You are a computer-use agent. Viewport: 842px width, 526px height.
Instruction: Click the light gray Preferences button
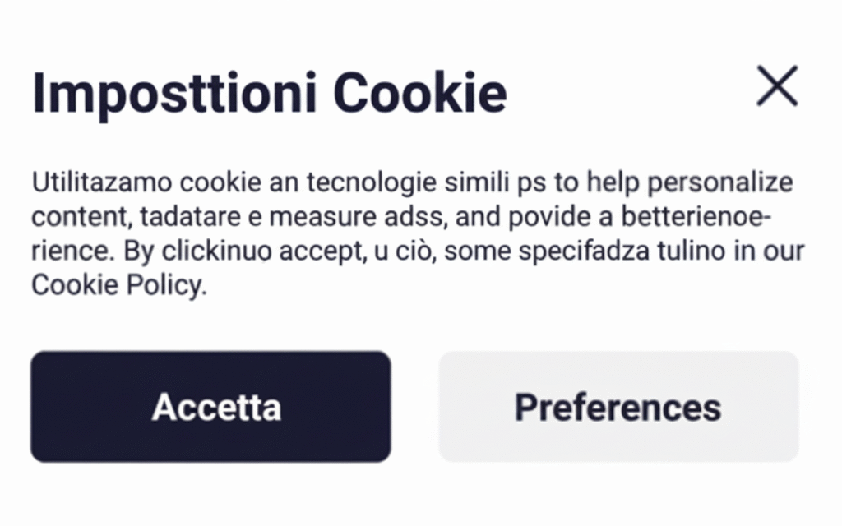pos(618,407)
